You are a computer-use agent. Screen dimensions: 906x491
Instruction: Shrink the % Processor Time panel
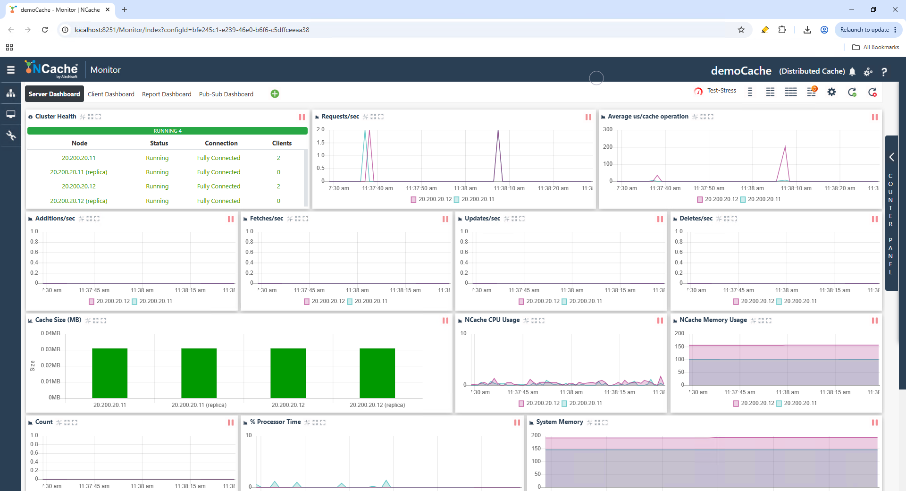pyautogui.click(x=307, y=423)
